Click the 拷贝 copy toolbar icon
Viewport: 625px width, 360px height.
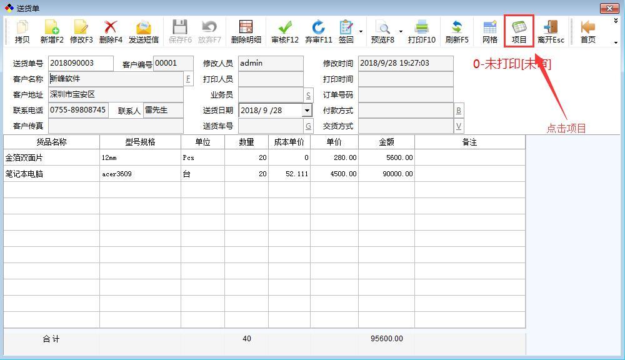pyautogui.click(x=22, y=31)
